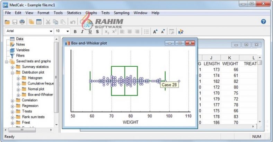Toggle Italic formatting
This screenshot has height=142, width=273.
coord(82,32)
